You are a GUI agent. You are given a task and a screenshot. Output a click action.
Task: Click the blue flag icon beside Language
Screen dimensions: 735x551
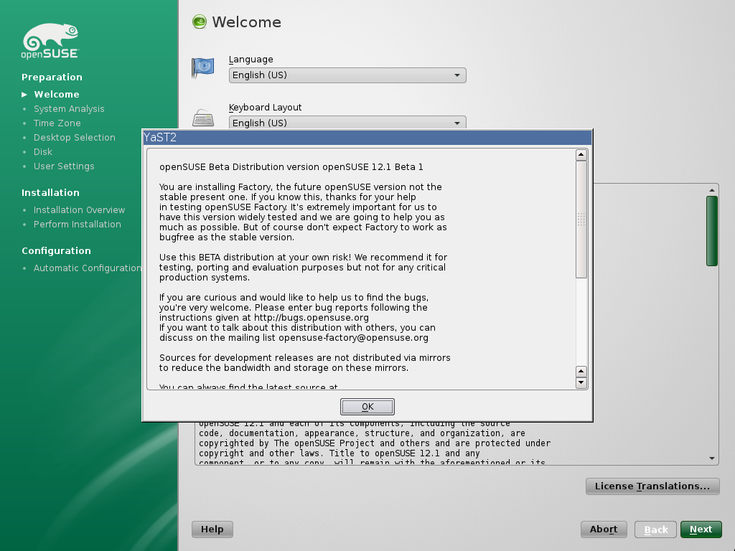click(202, 67)
